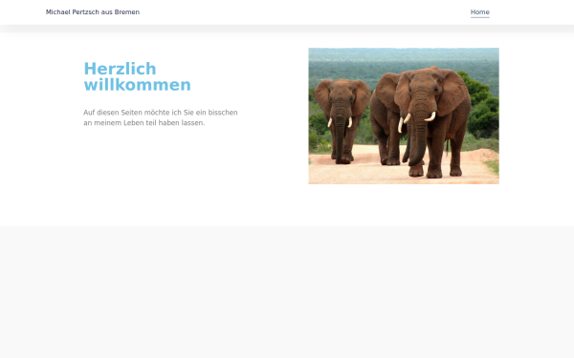
Task: Click the site title Michael Pertzsch aus Bremen
Action: [x=93, y=12]
